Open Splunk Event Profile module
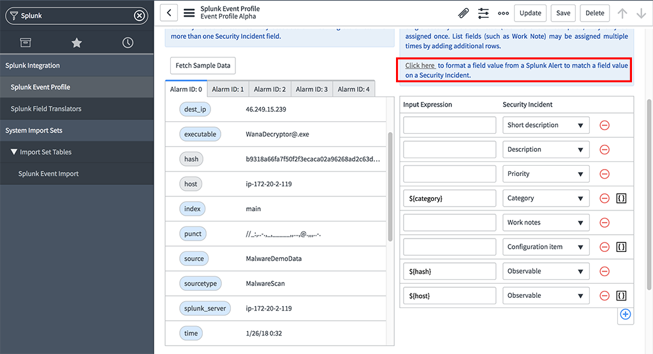 (x=77, y=87)
